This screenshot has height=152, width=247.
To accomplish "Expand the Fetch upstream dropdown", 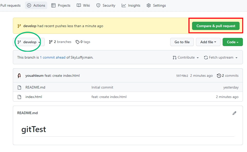I will pyautogui.click(x=221, y=58).
